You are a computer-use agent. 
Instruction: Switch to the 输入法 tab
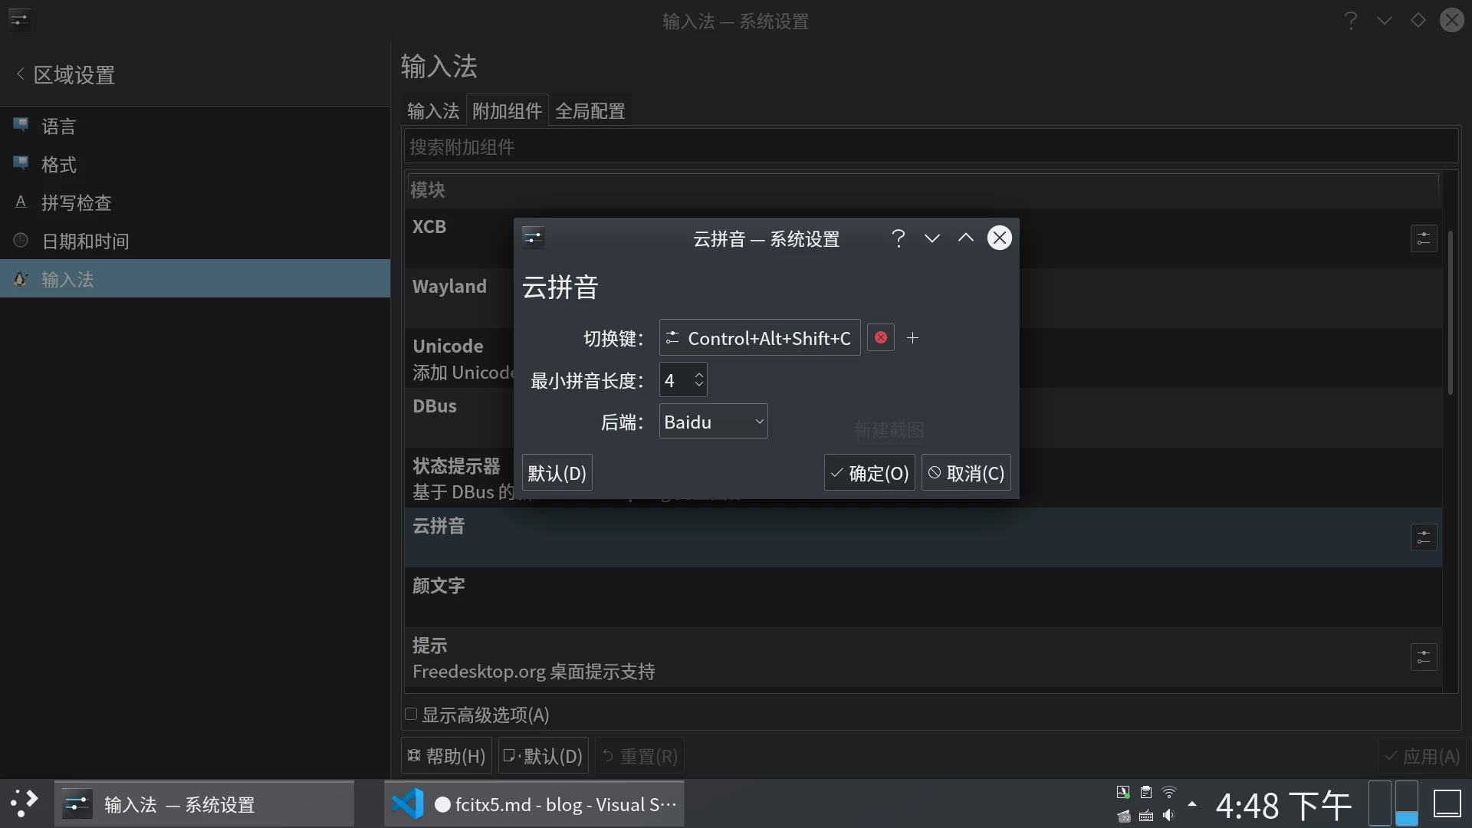[433, 110]
